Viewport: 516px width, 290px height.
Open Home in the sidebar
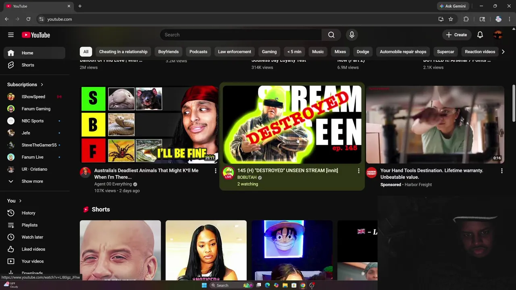tap(35, 53)
